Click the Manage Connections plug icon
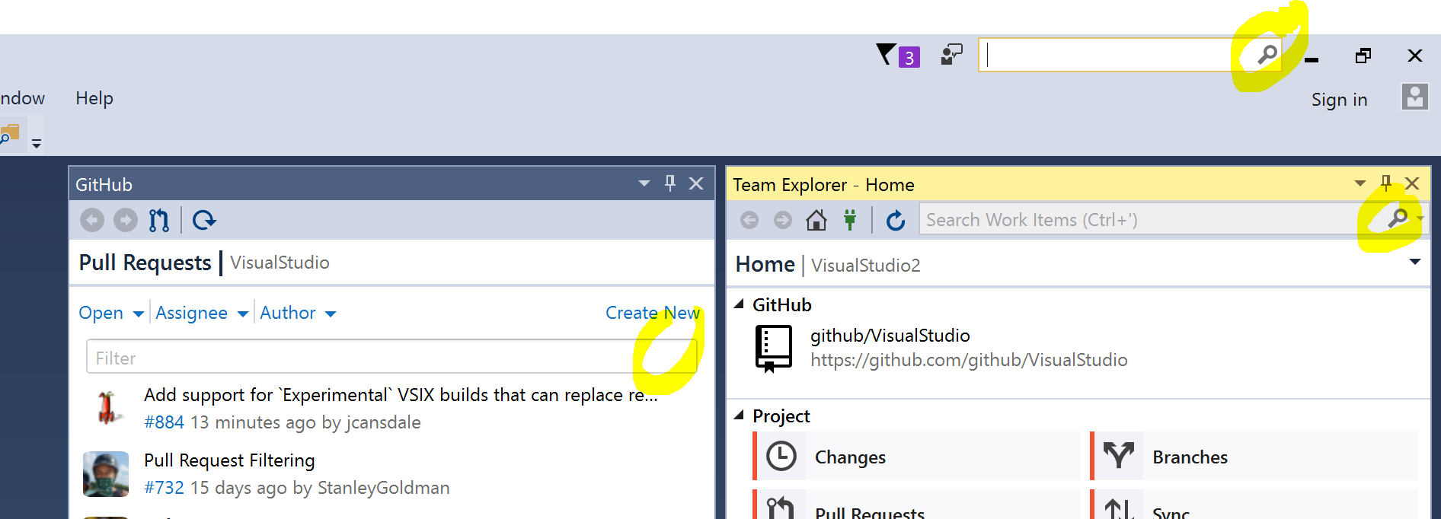 pyautogui.click(x=850, y=220)
